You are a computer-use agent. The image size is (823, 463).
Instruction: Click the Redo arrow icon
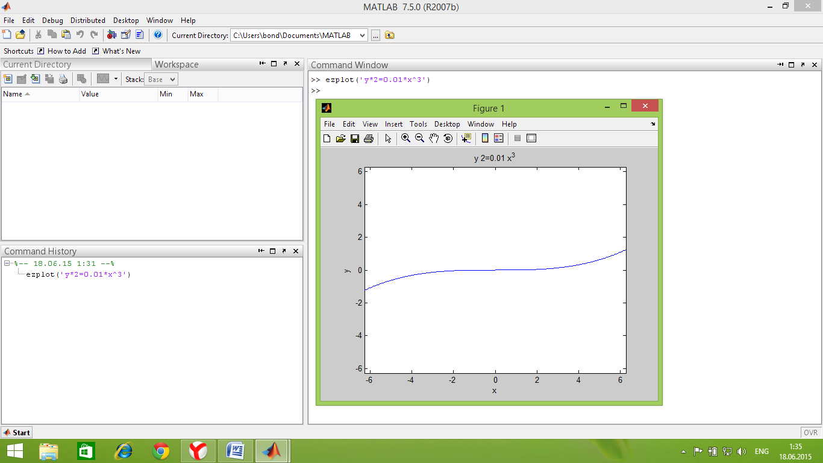94,35
